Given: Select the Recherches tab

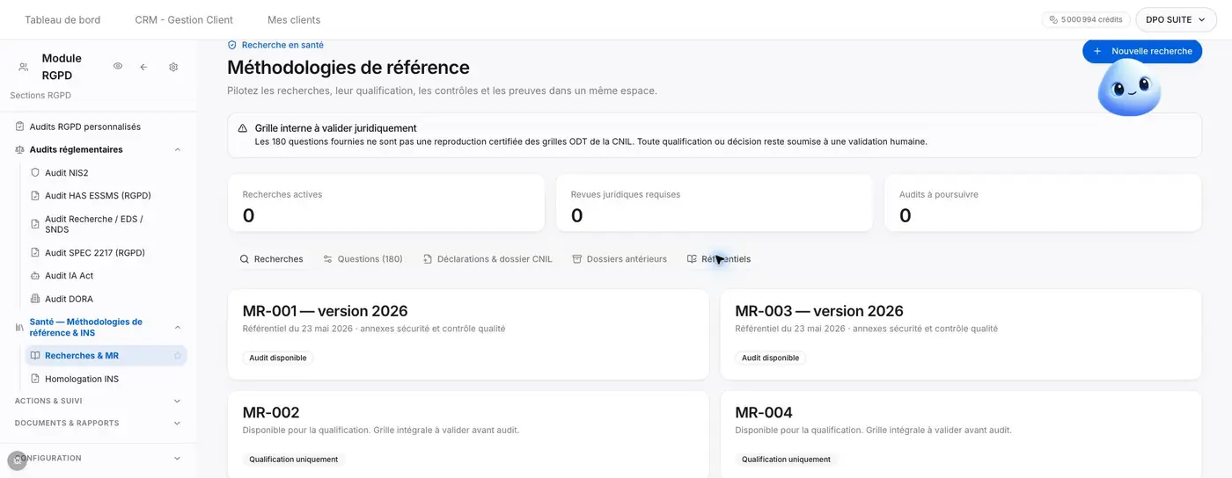Looking at the screenshot, I should (x=271, y=259).
